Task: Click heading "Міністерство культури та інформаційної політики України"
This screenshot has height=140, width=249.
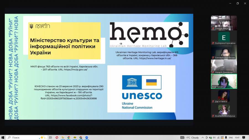Action: tap(65, 46)
